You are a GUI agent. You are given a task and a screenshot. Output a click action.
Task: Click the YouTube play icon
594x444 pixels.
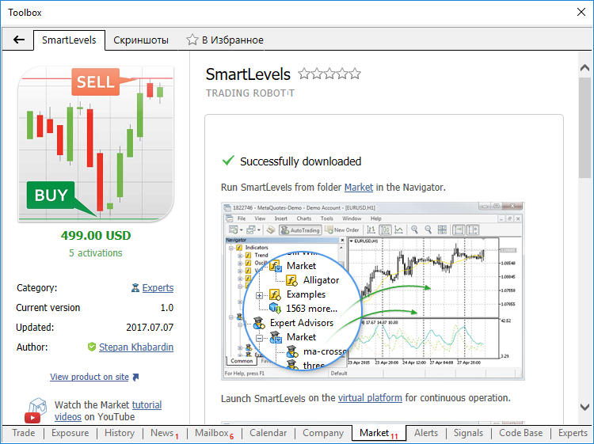pyautogui.click(x=32, y=418)
